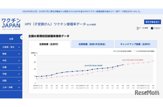Select 全国 in the sidebar
The height and width of the screenshot is (107, 163).
click(11, 39)
